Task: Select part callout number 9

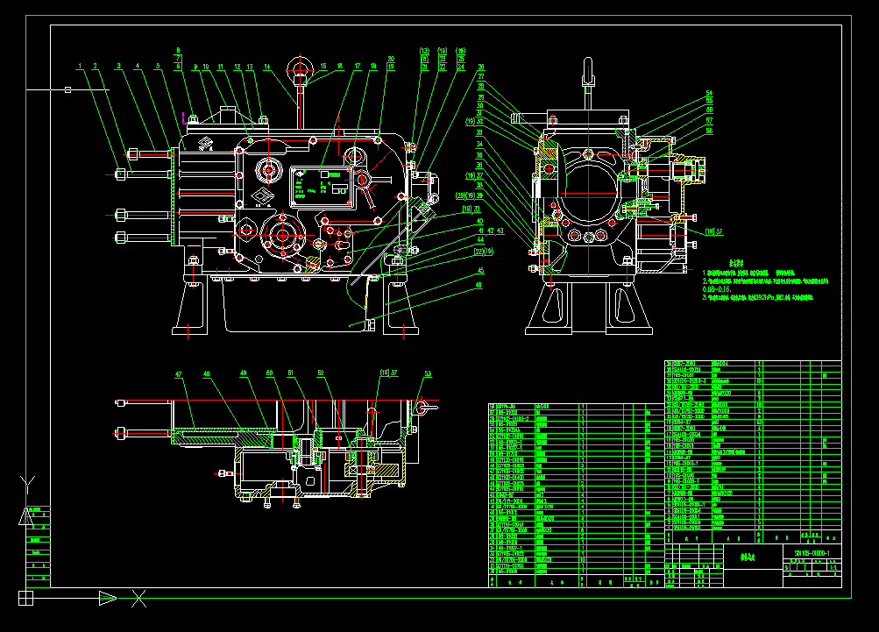Action: 195,67
